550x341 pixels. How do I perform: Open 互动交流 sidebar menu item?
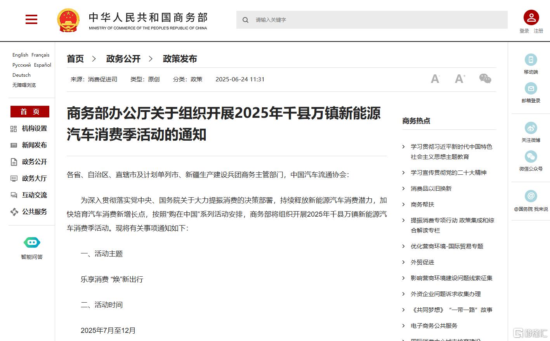point(35,195)
